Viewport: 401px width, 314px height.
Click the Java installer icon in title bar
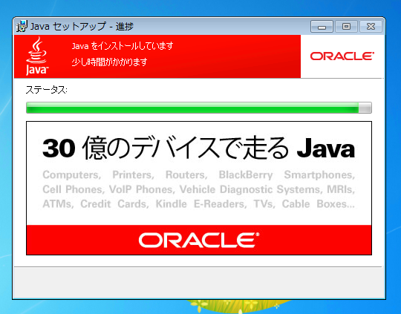[22, 26]
